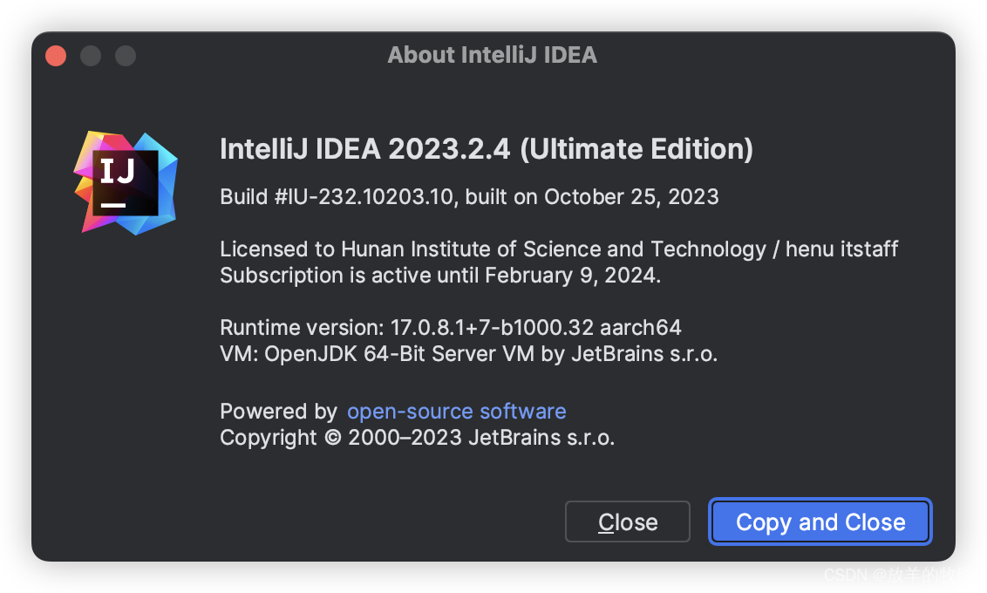987x593 pixels.
Task: Click the IntelliJ IDEA logo icon
Action: pyautogui.click(x=125, y=182)
